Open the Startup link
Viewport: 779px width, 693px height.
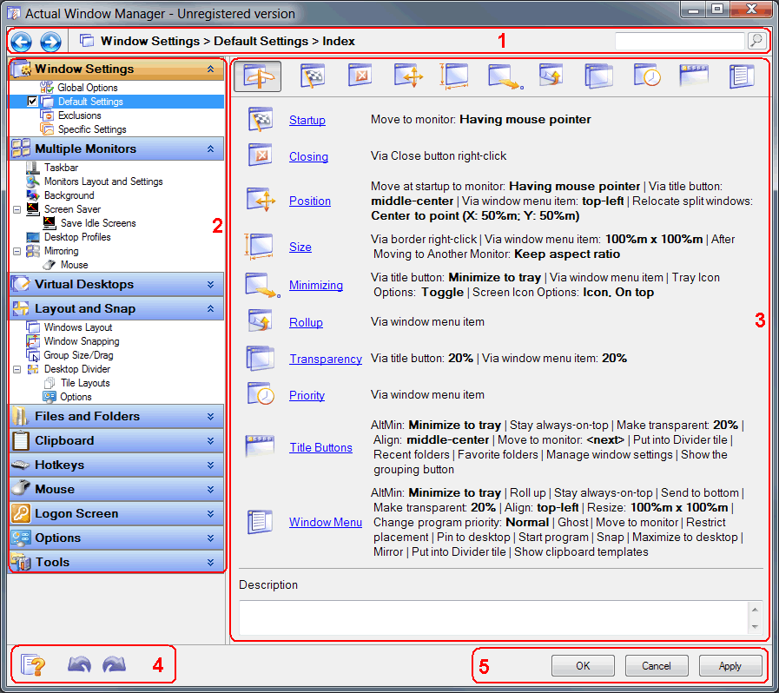(307, 120)
